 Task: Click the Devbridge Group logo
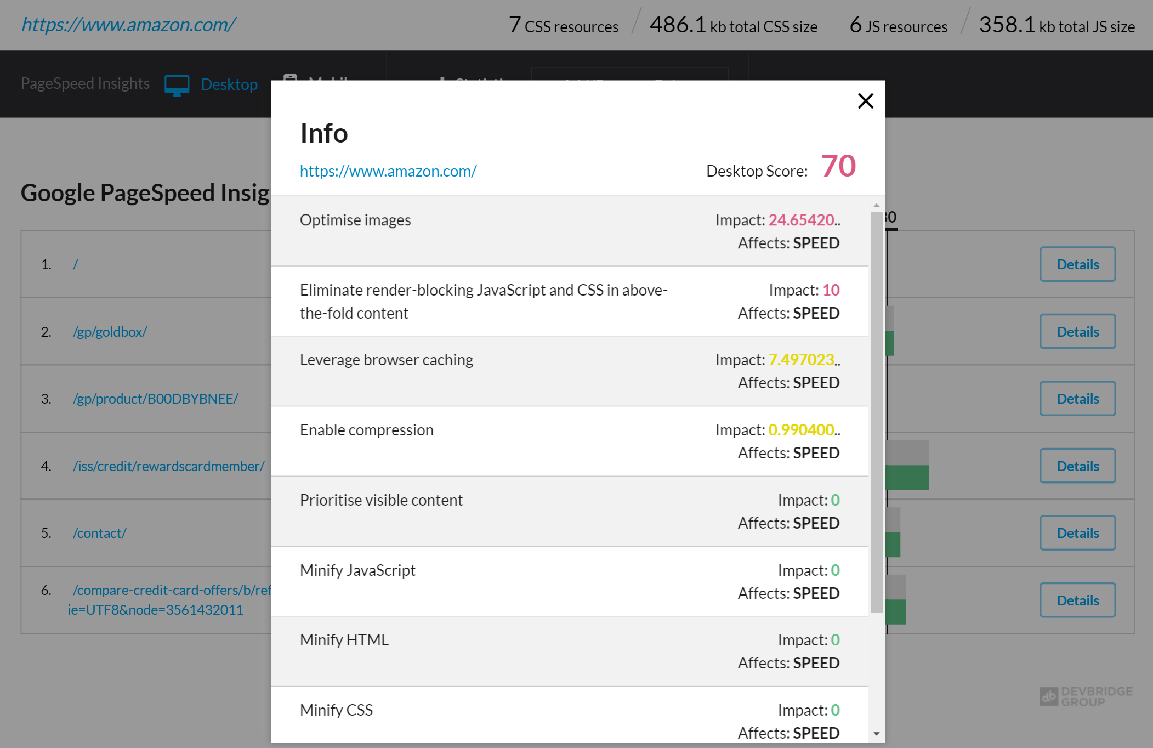coord(1086,696)
